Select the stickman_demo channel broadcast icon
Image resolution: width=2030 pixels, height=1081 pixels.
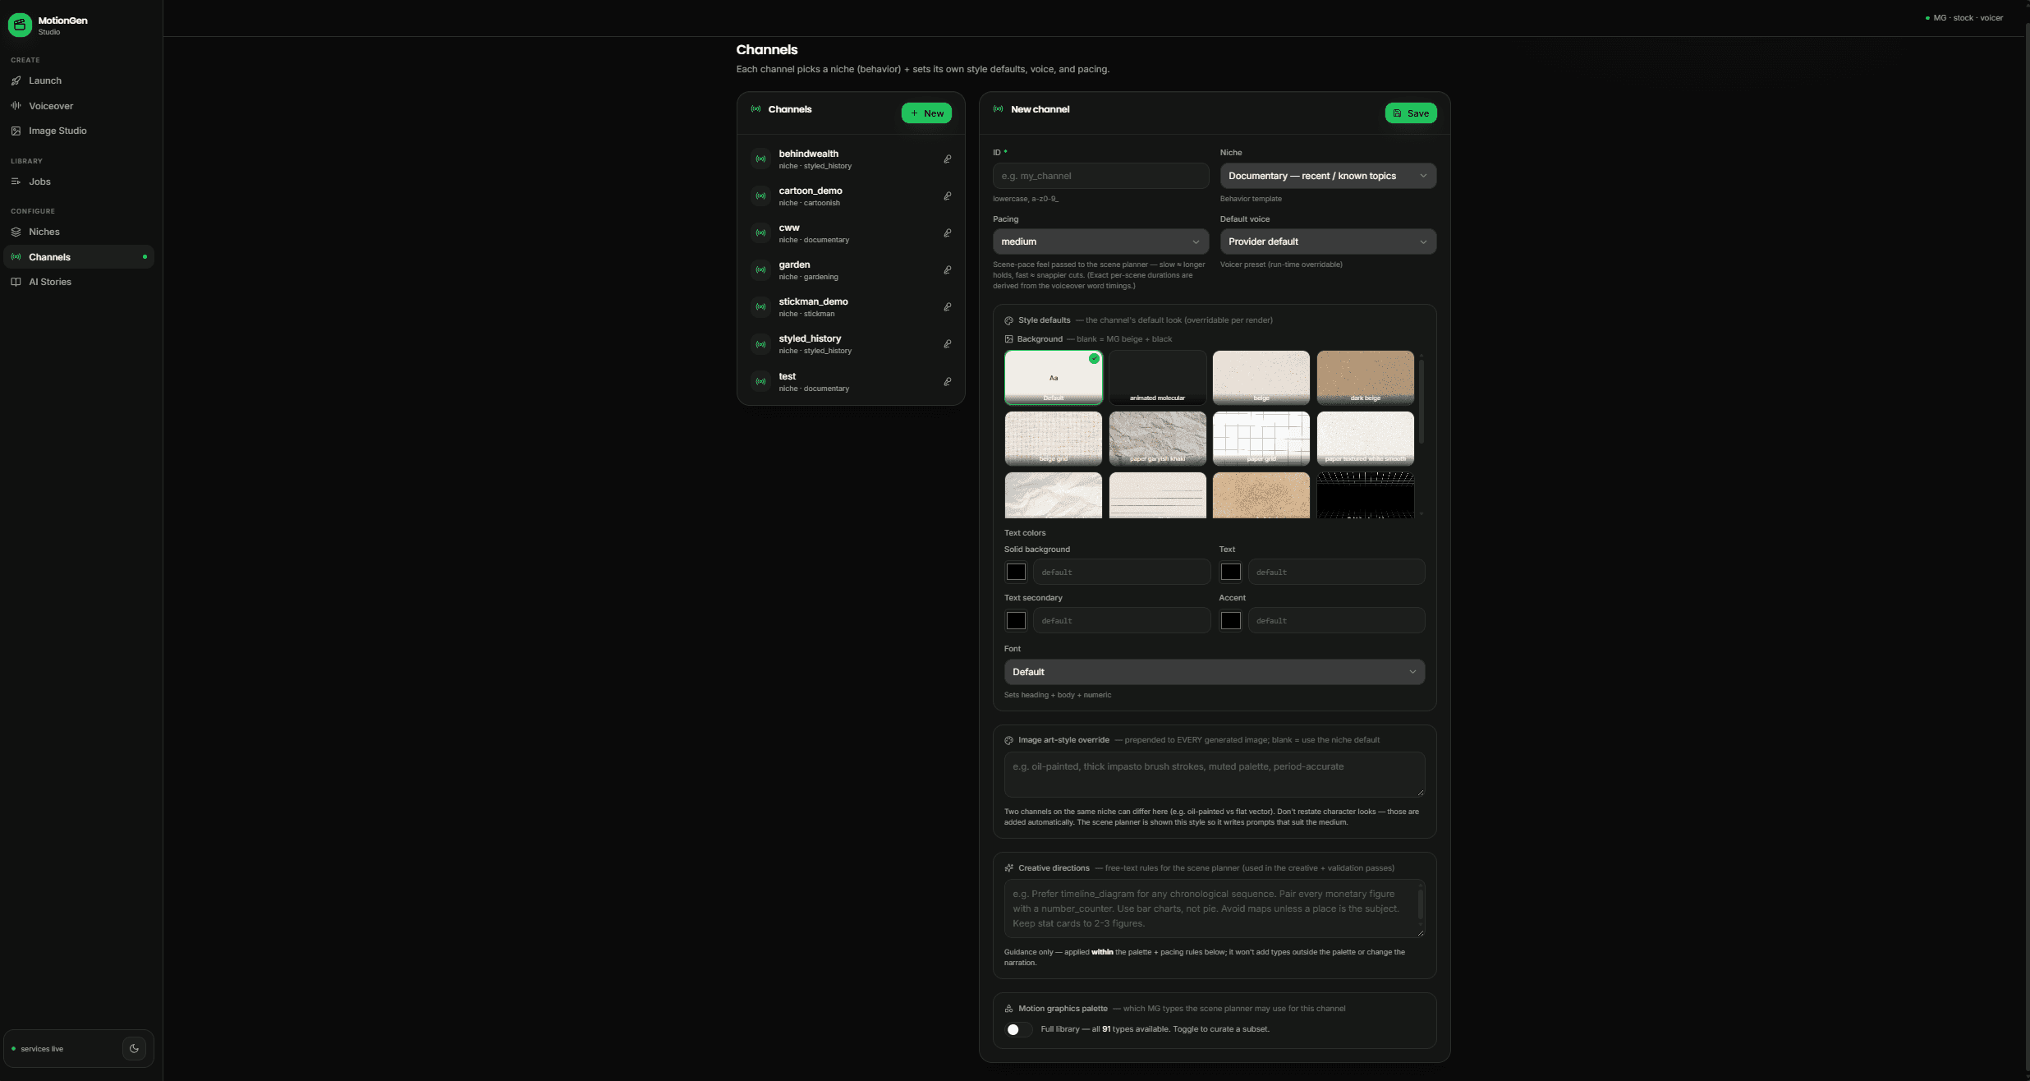(x=760, y=307)
